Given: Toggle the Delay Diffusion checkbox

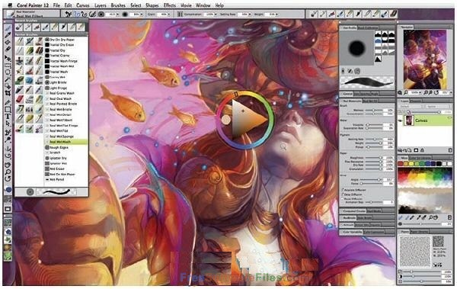Looking at the screenshot, I should pyautogui.click(x=343, y=194).
